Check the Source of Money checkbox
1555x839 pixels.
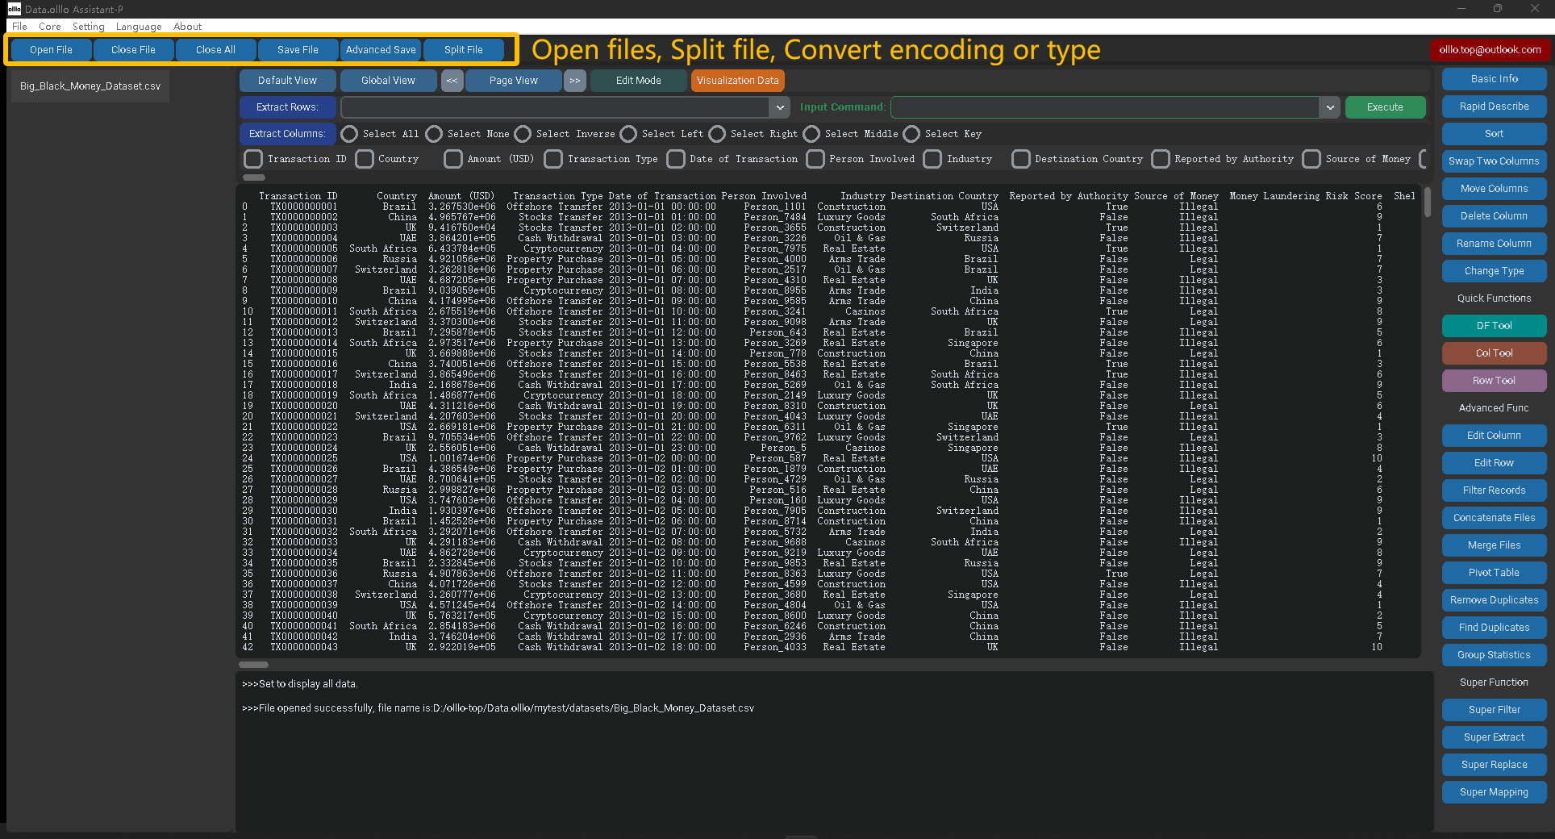[x=1311, y=159]
